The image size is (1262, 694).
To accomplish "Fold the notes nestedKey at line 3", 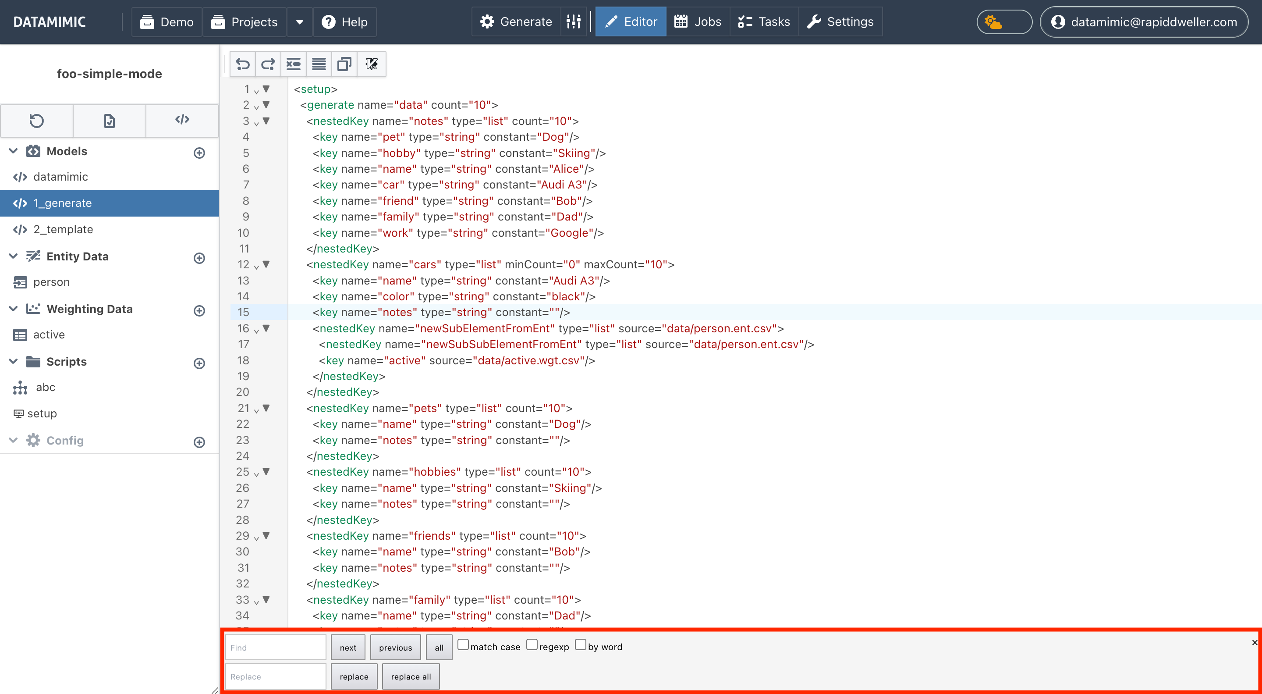I will click(266, 121).
